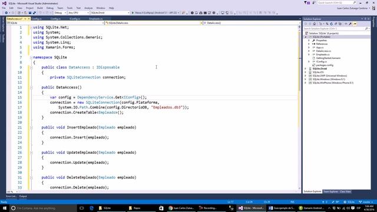Switch to the Word document taskbar item
This screenshot has height=212, width=377.
(282, 208)
